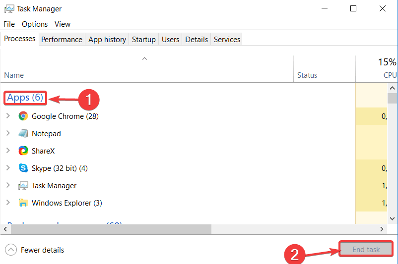This screenshot has height=264, width=398.
Task: Click the sort direction caret above Name
Action: [x=145, y=59]
